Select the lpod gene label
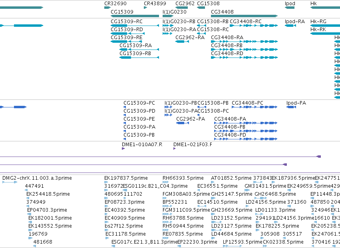 pyautogui.click(x=290, y=4)
